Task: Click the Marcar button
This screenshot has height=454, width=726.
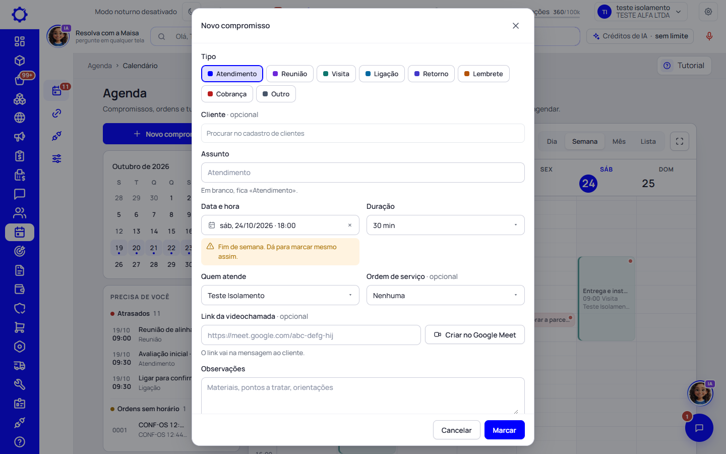Action: [504, 430]
